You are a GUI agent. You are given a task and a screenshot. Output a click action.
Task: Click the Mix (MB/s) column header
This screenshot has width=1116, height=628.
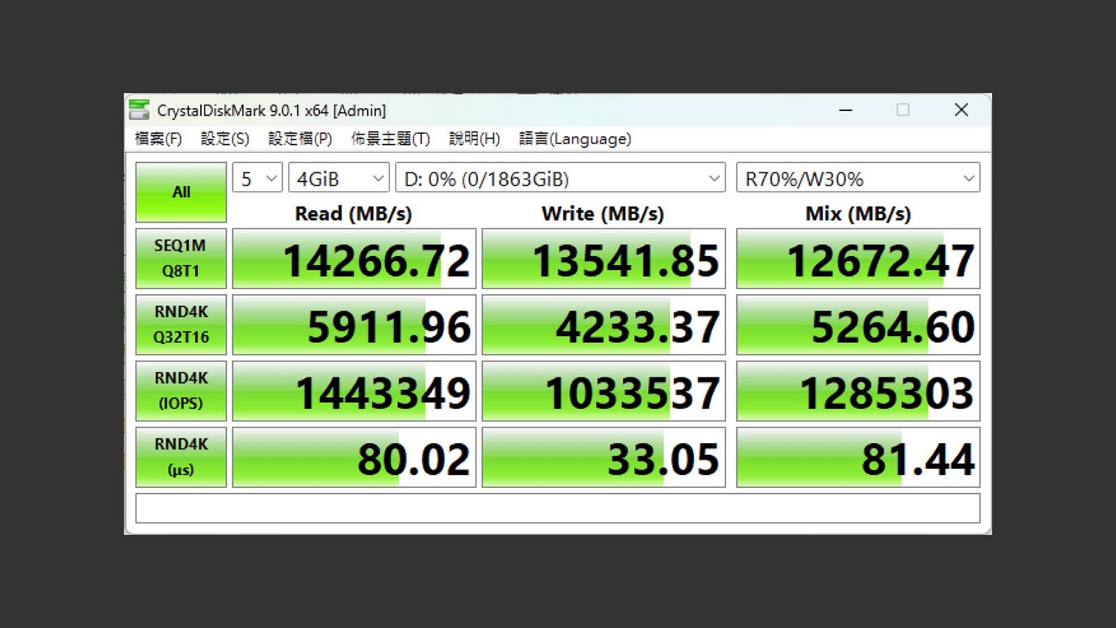tap(858, 214)
